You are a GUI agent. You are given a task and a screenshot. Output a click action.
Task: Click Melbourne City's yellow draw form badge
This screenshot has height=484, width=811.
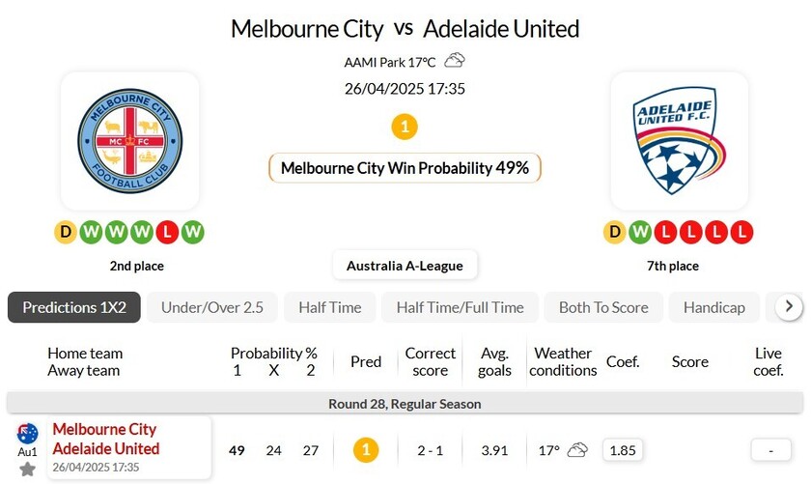pos(66,232)
